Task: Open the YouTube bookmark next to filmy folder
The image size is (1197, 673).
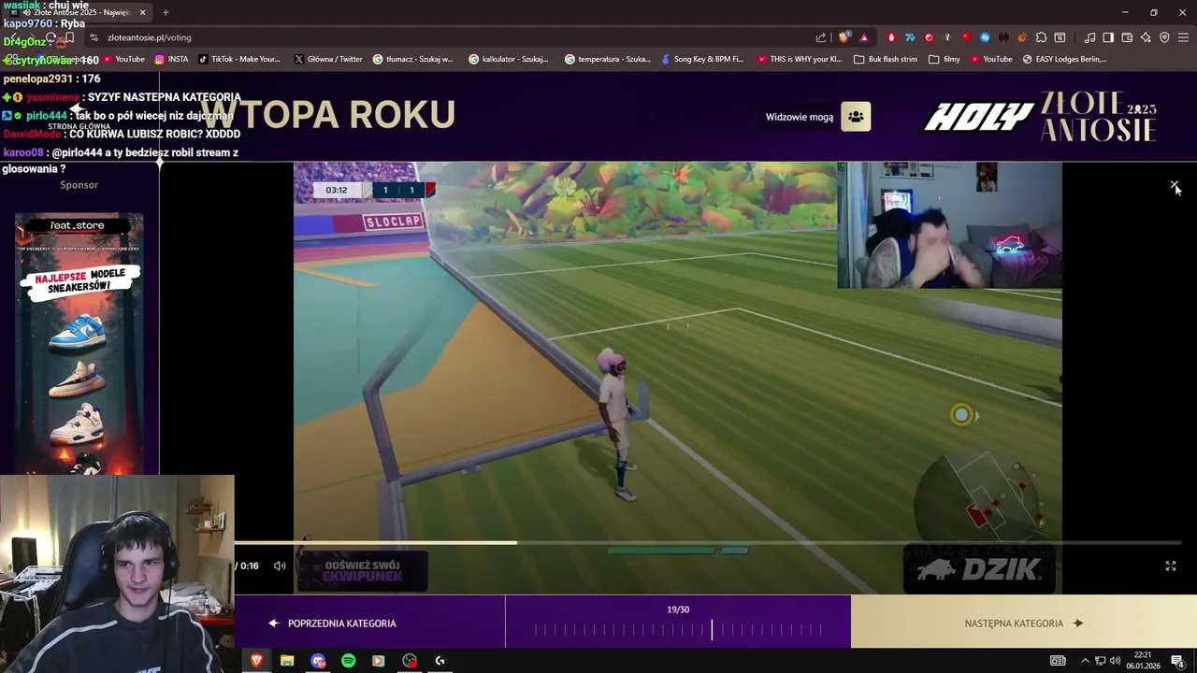Action: click(991, 59)
